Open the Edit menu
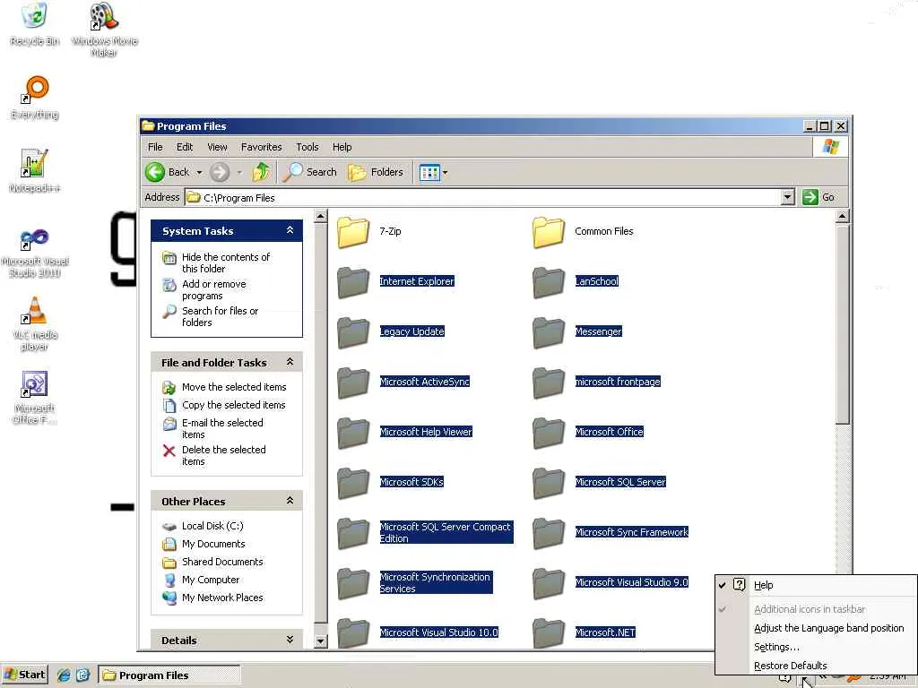918x688 pixels. (x=185, y=147)
